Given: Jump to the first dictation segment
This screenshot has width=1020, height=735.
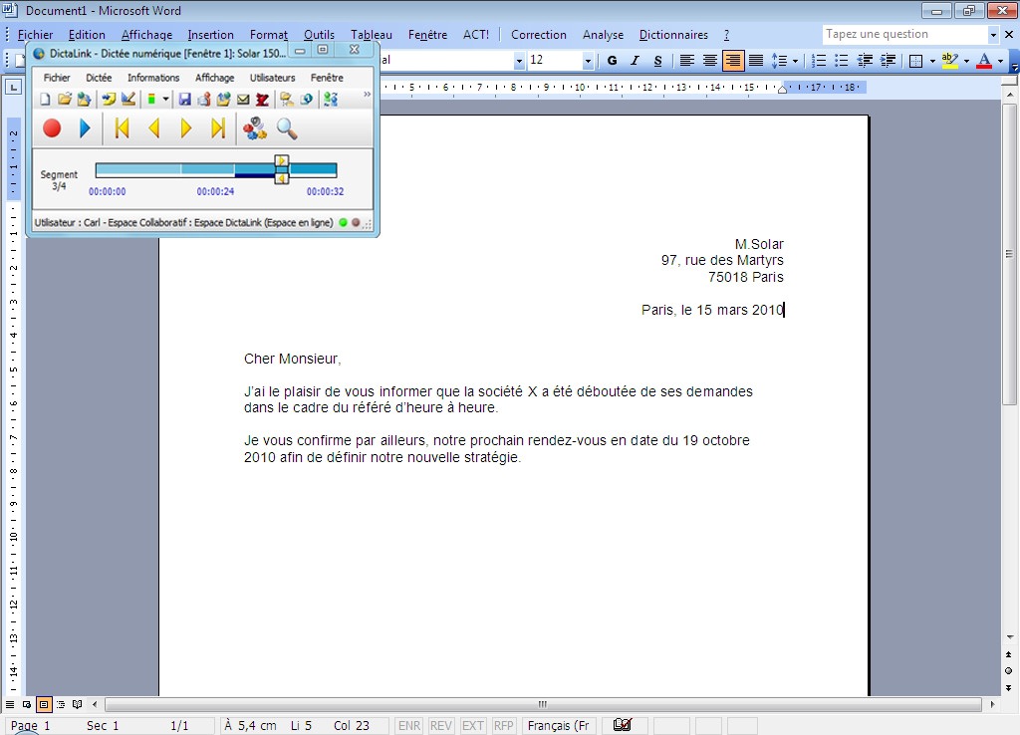Looking at the screenshot, I should 122,128.
